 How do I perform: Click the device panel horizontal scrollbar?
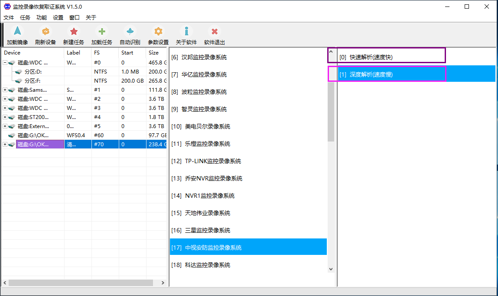(x=81, y=283)
